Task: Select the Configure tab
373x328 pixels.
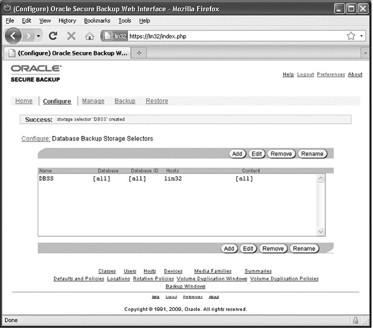Action: [57, 101]
